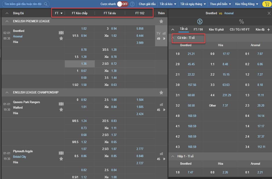272x179 pixels.
Task: Add market tab with plus icon
Action: click(269, 30)
